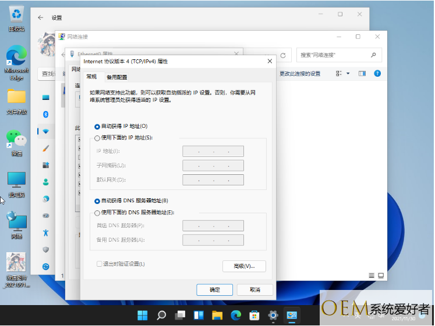Viewport: 435px width, 326px height.
Task: Switch to the 常规 tab
Action: click(x=91, y=77)
